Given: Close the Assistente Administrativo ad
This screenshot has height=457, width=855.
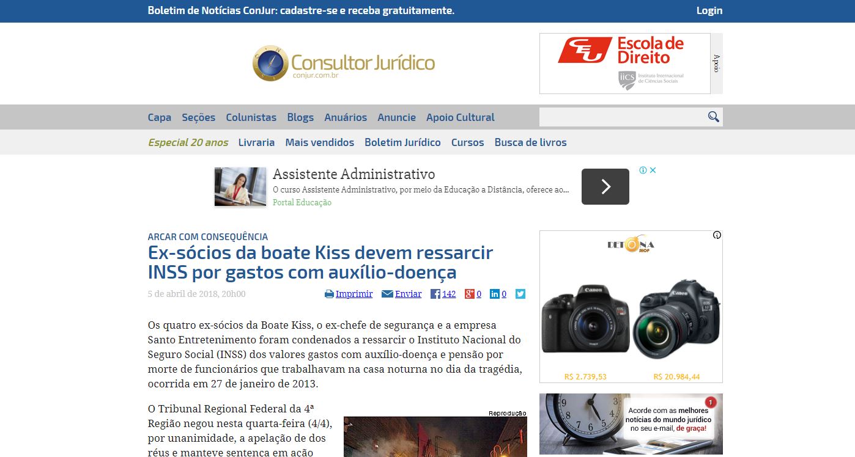Looking at the screenshot, I should pos(653,170).
